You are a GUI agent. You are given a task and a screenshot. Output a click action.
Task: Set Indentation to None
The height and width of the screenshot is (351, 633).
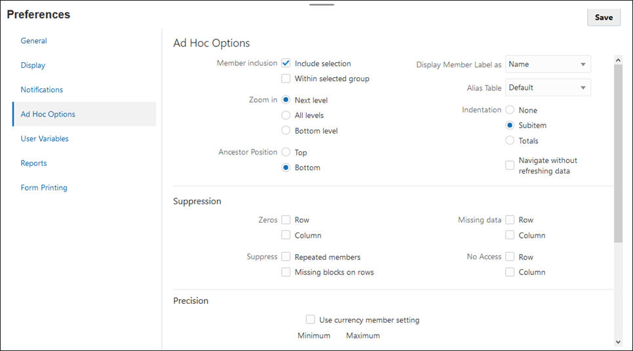click(x=510, y=110)
